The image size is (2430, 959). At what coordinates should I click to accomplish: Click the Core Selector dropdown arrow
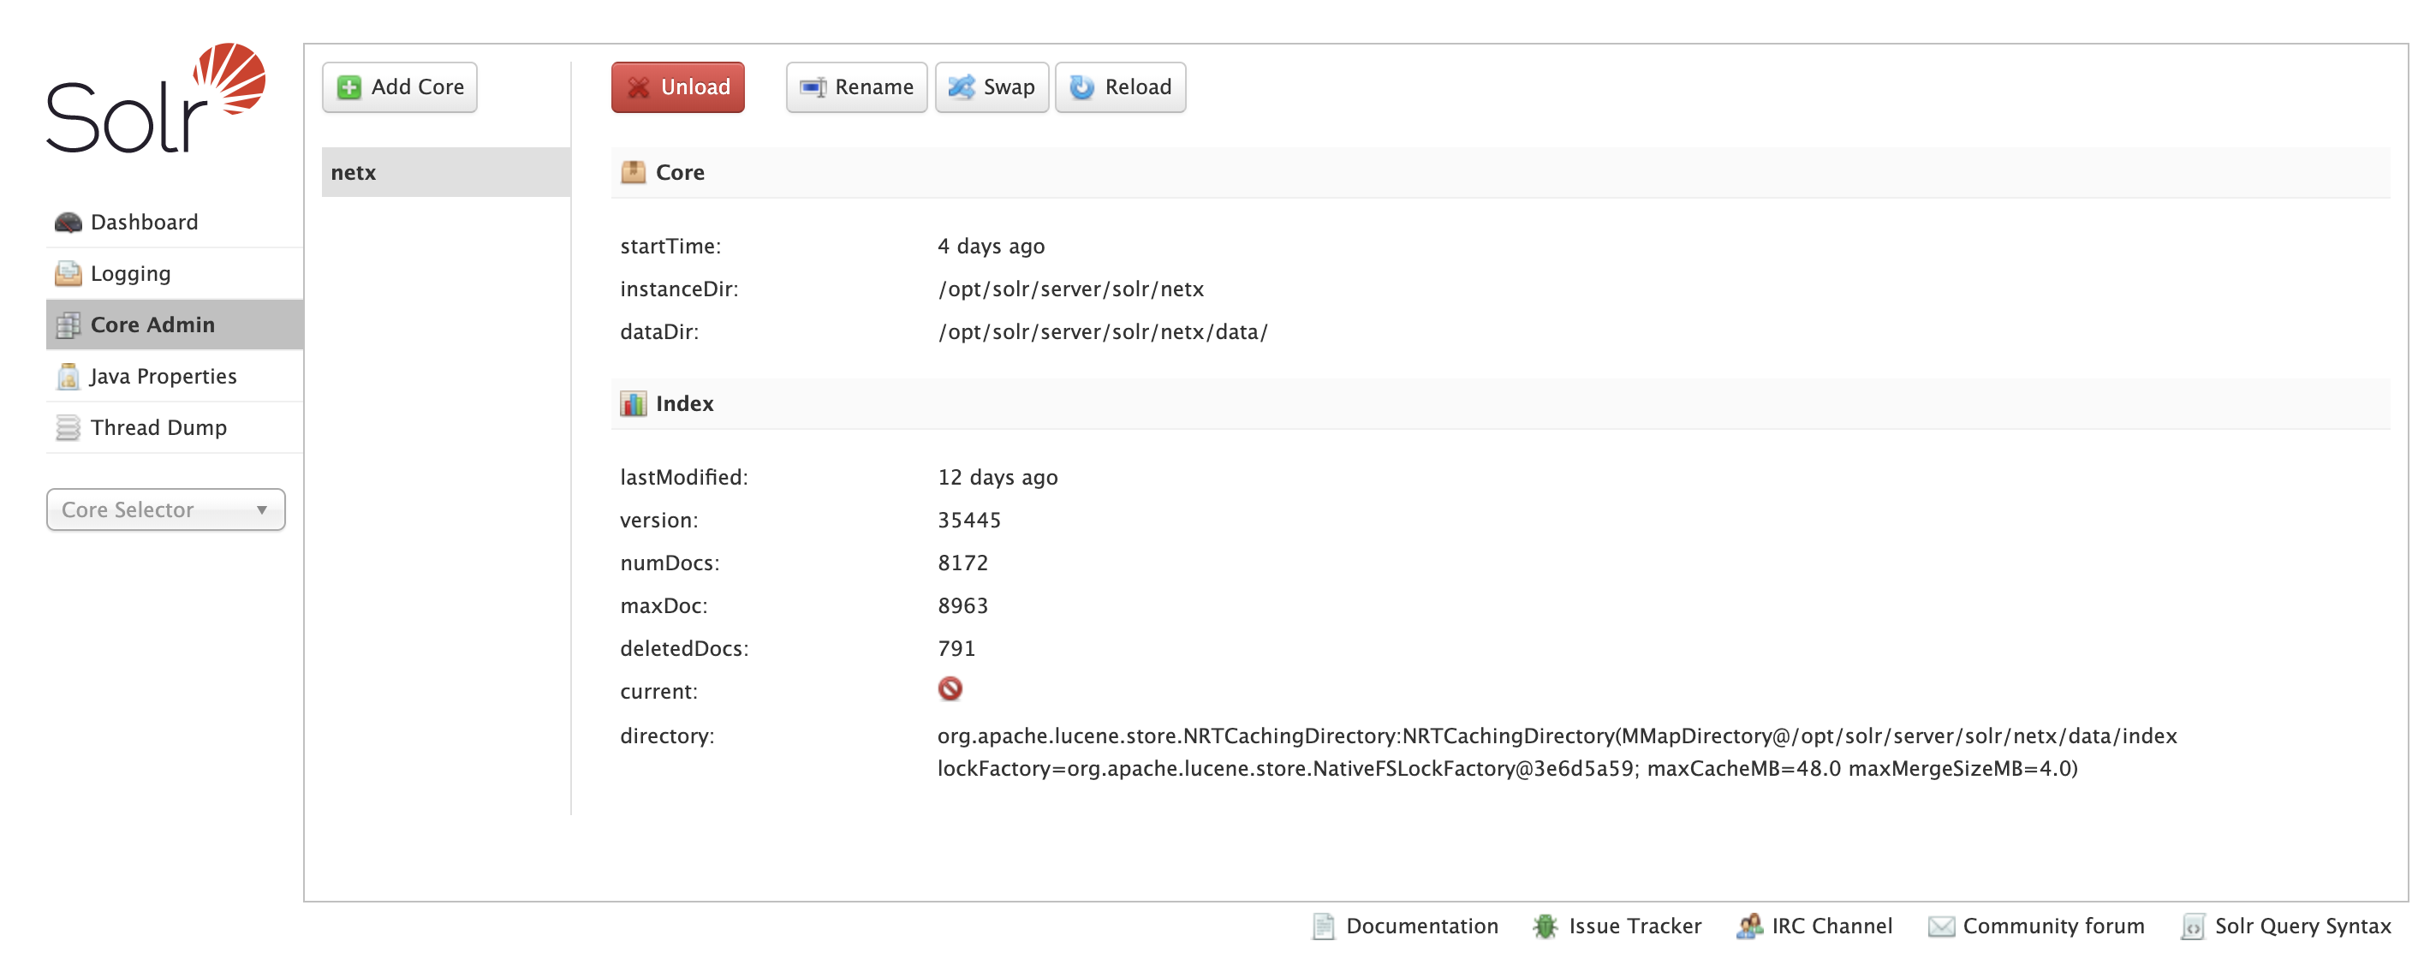261,509
